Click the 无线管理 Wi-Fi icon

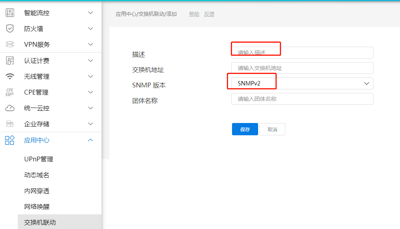click(x=10, y=76)
